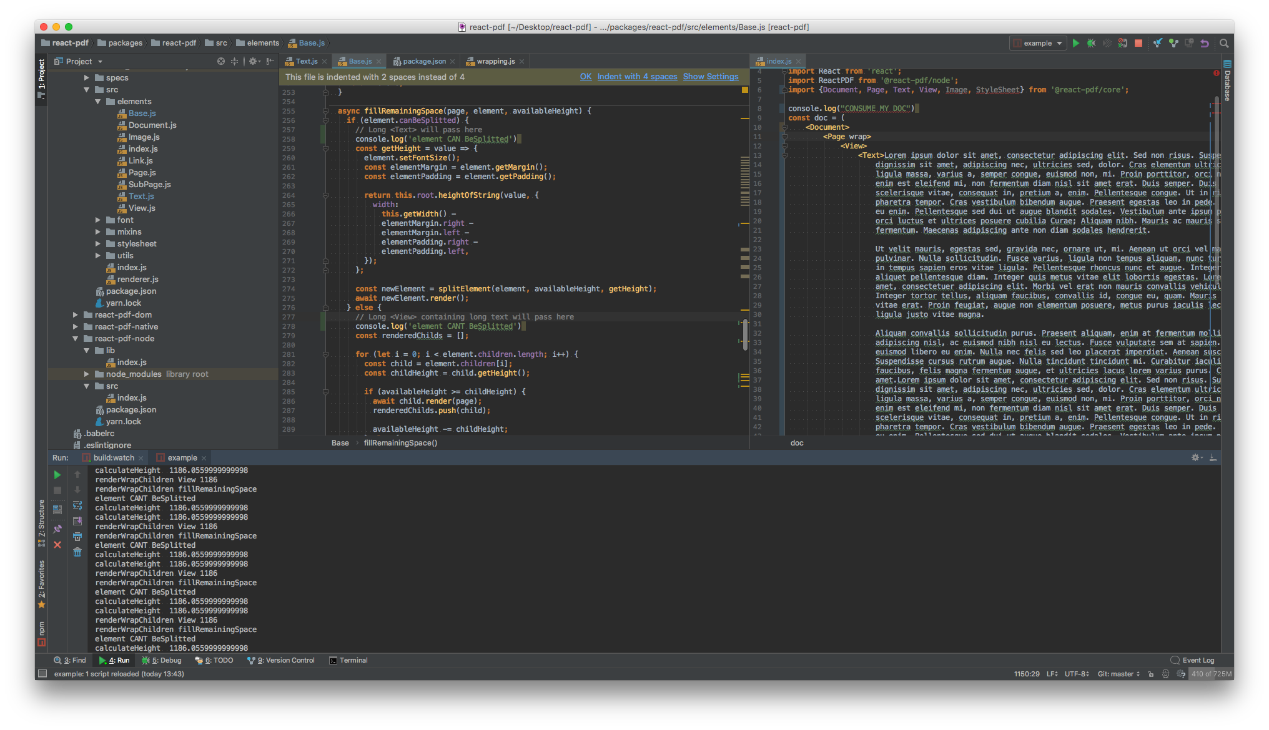The height and width of the screenshot is (730, 1269).
Task: Open Show Settings from the indentation banner
Action: (711, 77)
